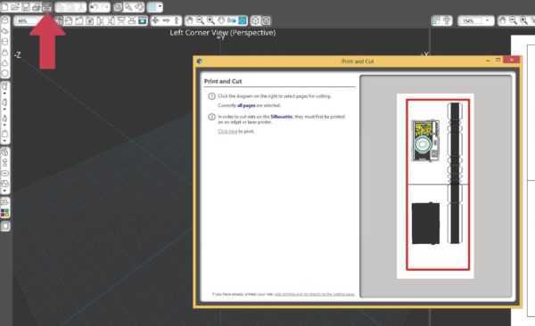Image resolution: width=535 pixels, height=326 pixels.
Task: Click the home view icon in the 3D view toolbar
Action: point(190,20)
